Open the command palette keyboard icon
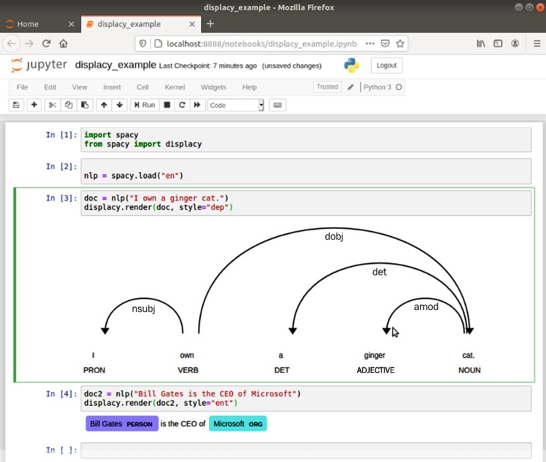Screen dimensions: 546x462 pos(277,105)
